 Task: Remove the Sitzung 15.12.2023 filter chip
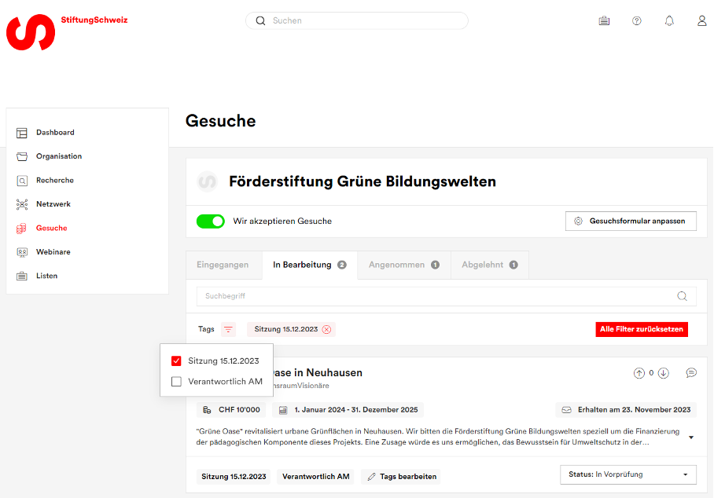326,329
